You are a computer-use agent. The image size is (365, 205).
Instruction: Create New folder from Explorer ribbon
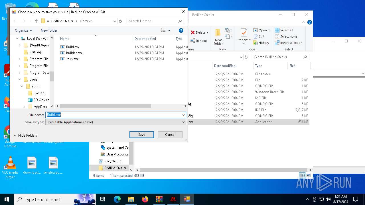(x=218, y=37)
